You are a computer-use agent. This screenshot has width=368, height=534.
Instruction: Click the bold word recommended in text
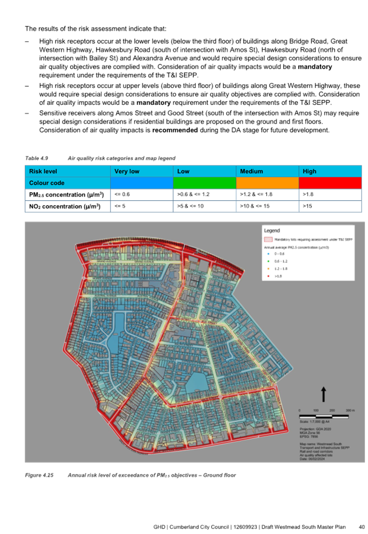[x=175, y=130]
